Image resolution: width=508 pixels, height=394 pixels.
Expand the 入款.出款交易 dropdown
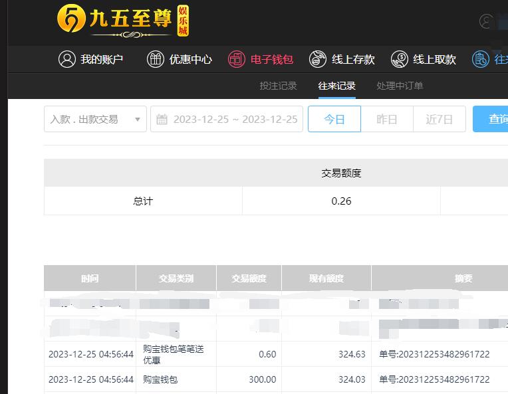tap(95, 119)
